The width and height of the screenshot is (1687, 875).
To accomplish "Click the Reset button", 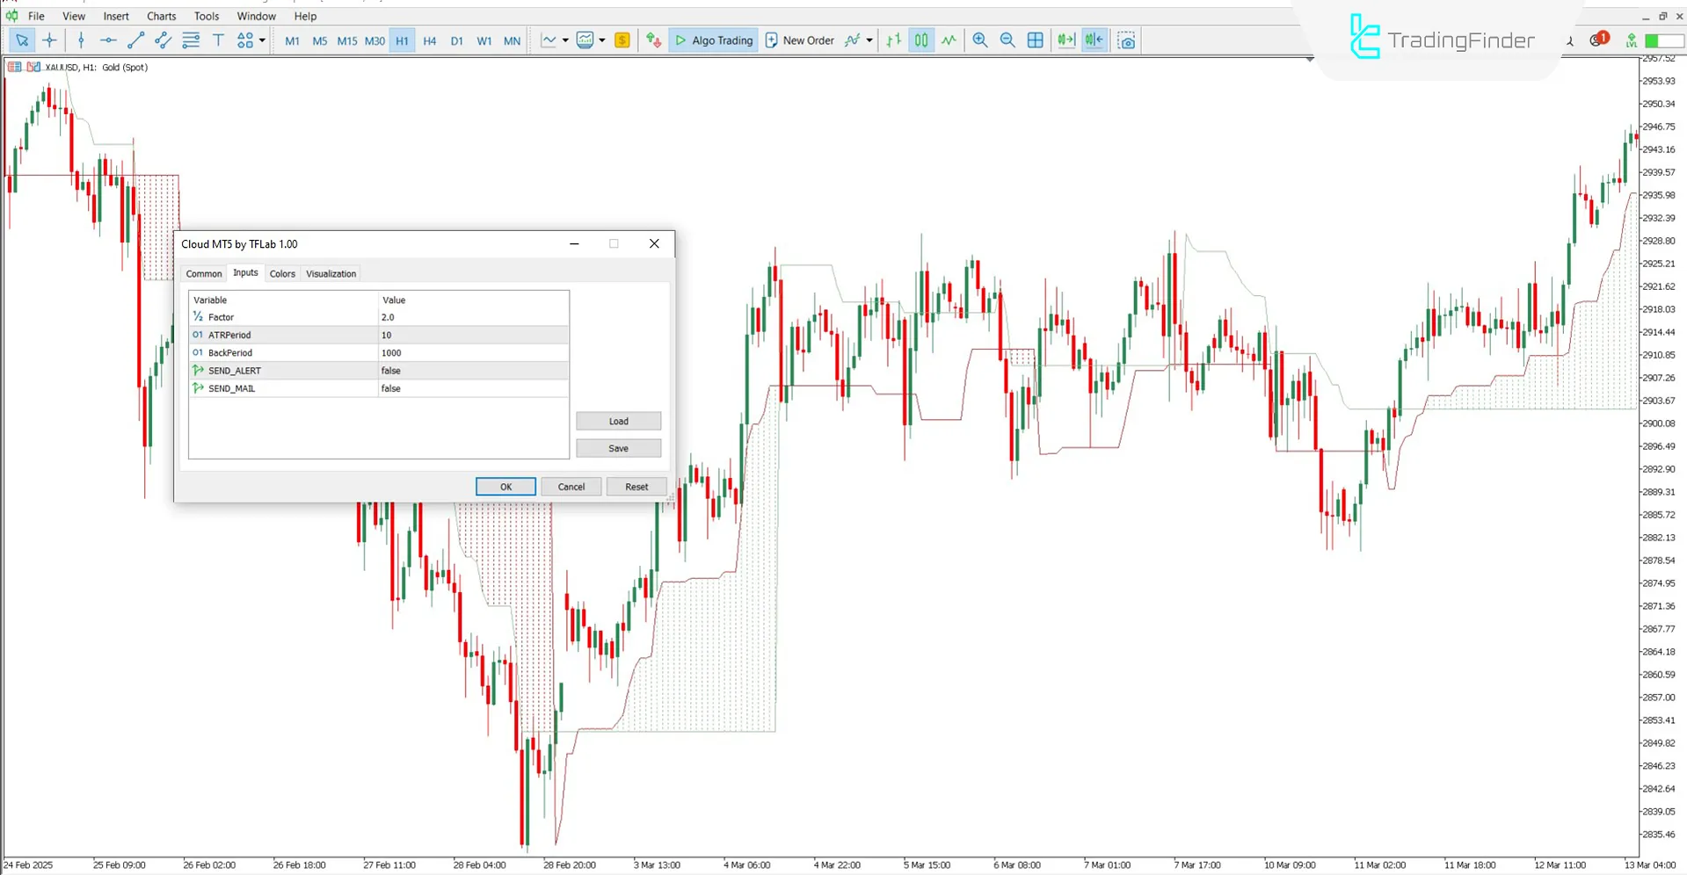I will pos(636,487).
